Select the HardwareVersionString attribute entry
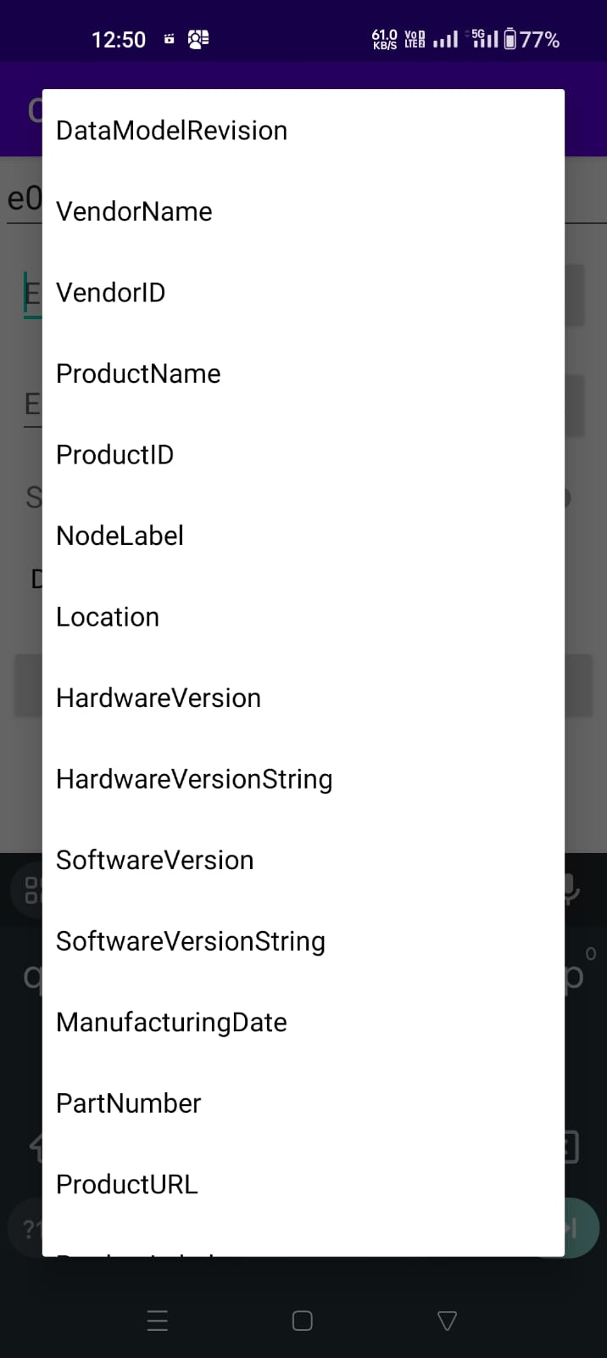 click(193, 778)
